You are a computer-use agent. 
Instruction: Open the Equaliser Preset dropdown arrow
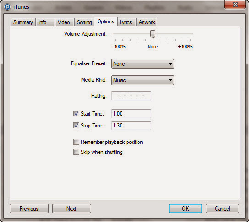click(170, 64)
